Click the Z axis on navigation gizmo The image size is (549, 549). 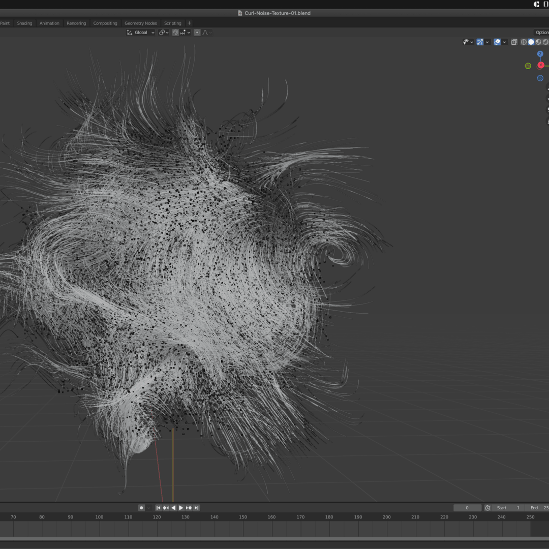tap(540, 54)
